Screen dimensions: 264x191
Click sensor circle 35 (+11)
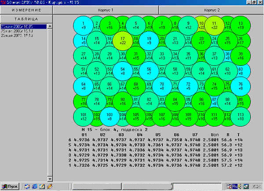click(188, 56)
